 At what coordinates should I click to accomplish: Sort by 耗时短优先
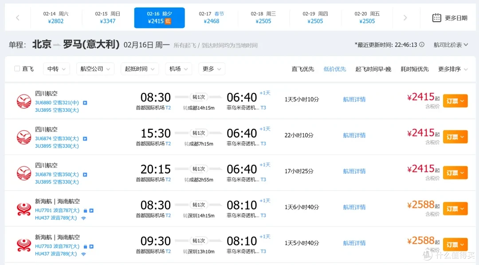[x=415, y=69]
